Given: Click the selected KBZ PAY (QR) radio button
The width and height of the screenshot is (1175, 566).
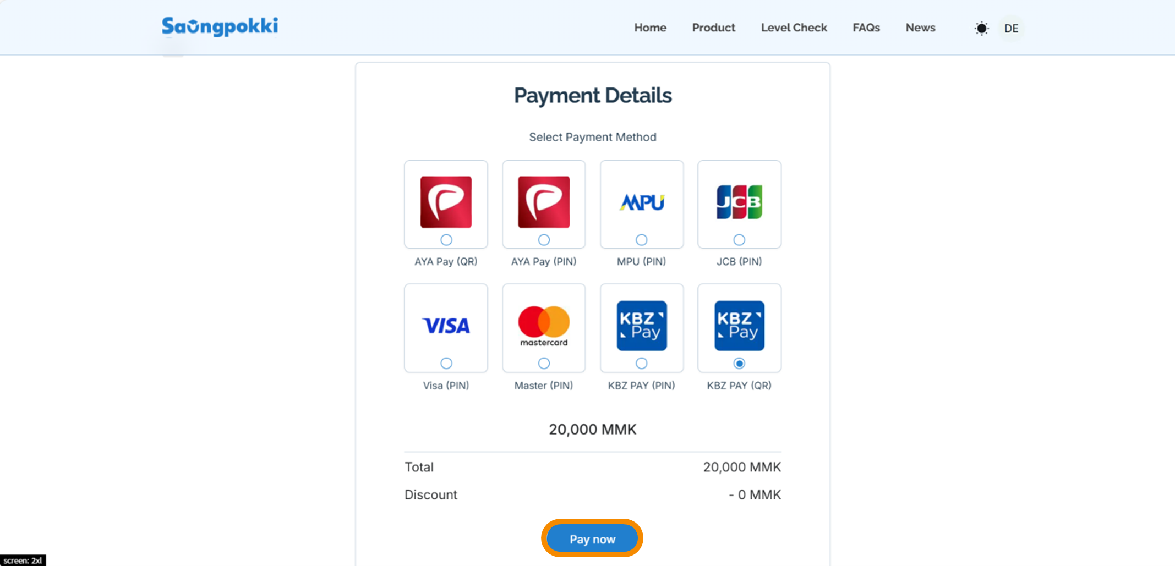Looking at the screenshot, I should click(x=739, y=363).
